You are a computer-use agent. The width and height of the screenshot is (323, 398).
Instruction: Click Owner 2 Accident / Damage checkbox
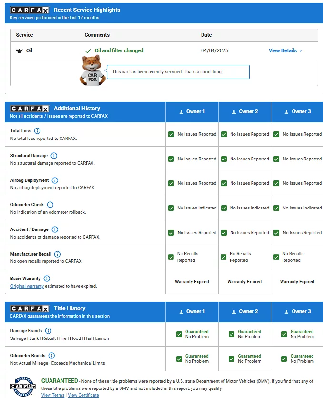223,233
